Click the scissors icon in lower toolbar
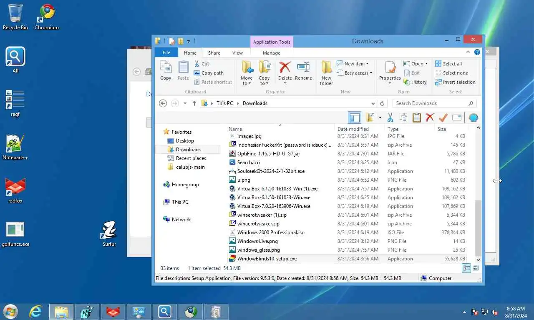 pos(390,117)
